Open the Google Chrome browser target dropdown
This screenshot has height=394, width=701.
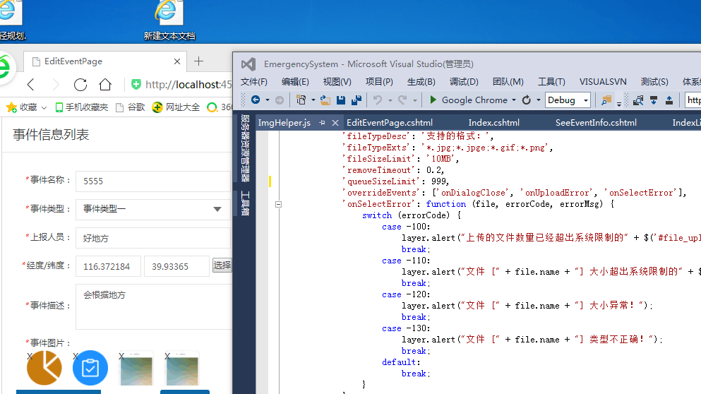514,100
